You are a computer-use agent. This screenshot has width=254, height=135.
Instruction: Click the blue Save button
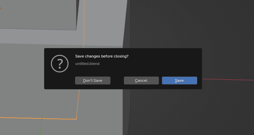pos(179,81)
